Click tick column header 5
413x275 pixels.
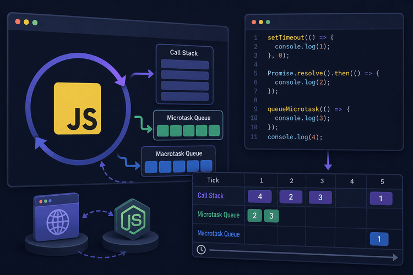(382, 182)
